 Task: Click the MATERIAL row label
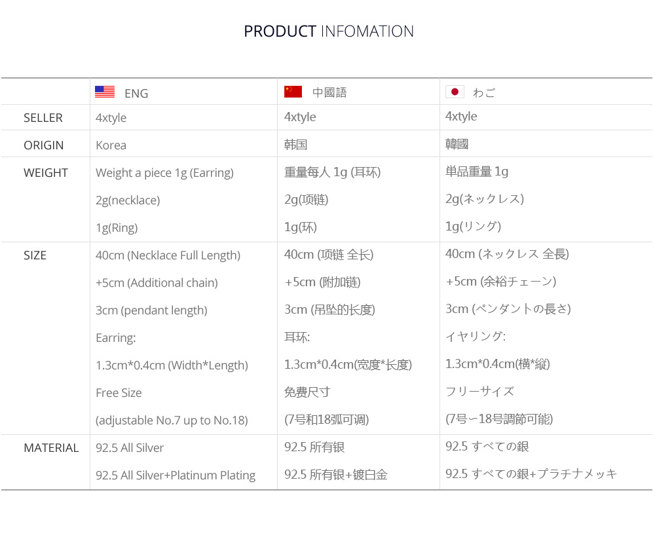(x=51, y=448)
